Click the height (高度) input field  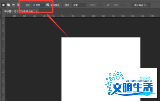(x=124, y=5)
